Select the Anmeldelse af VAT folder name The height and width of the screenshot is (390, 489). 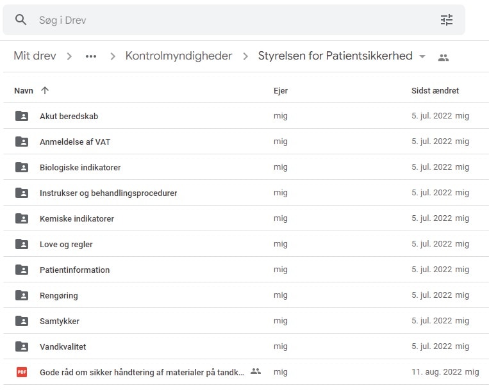click(x=75, y=142)
